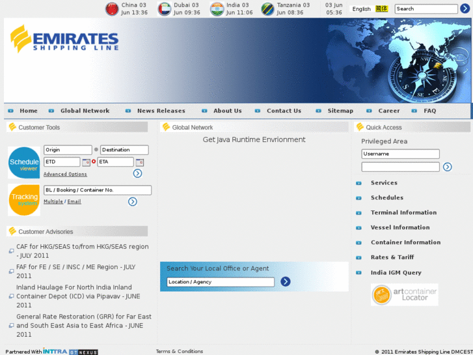Image resolution: width=473 pixels, height=355 pixels.
Task: Focus the ETA date field
Action: (116, 162)
